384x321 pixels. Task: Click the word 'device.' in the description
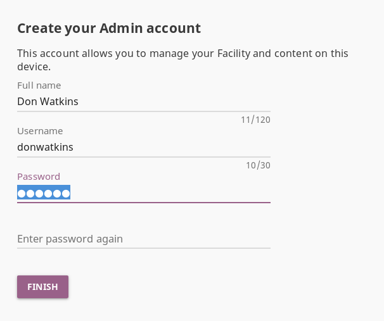pos(34,66)
